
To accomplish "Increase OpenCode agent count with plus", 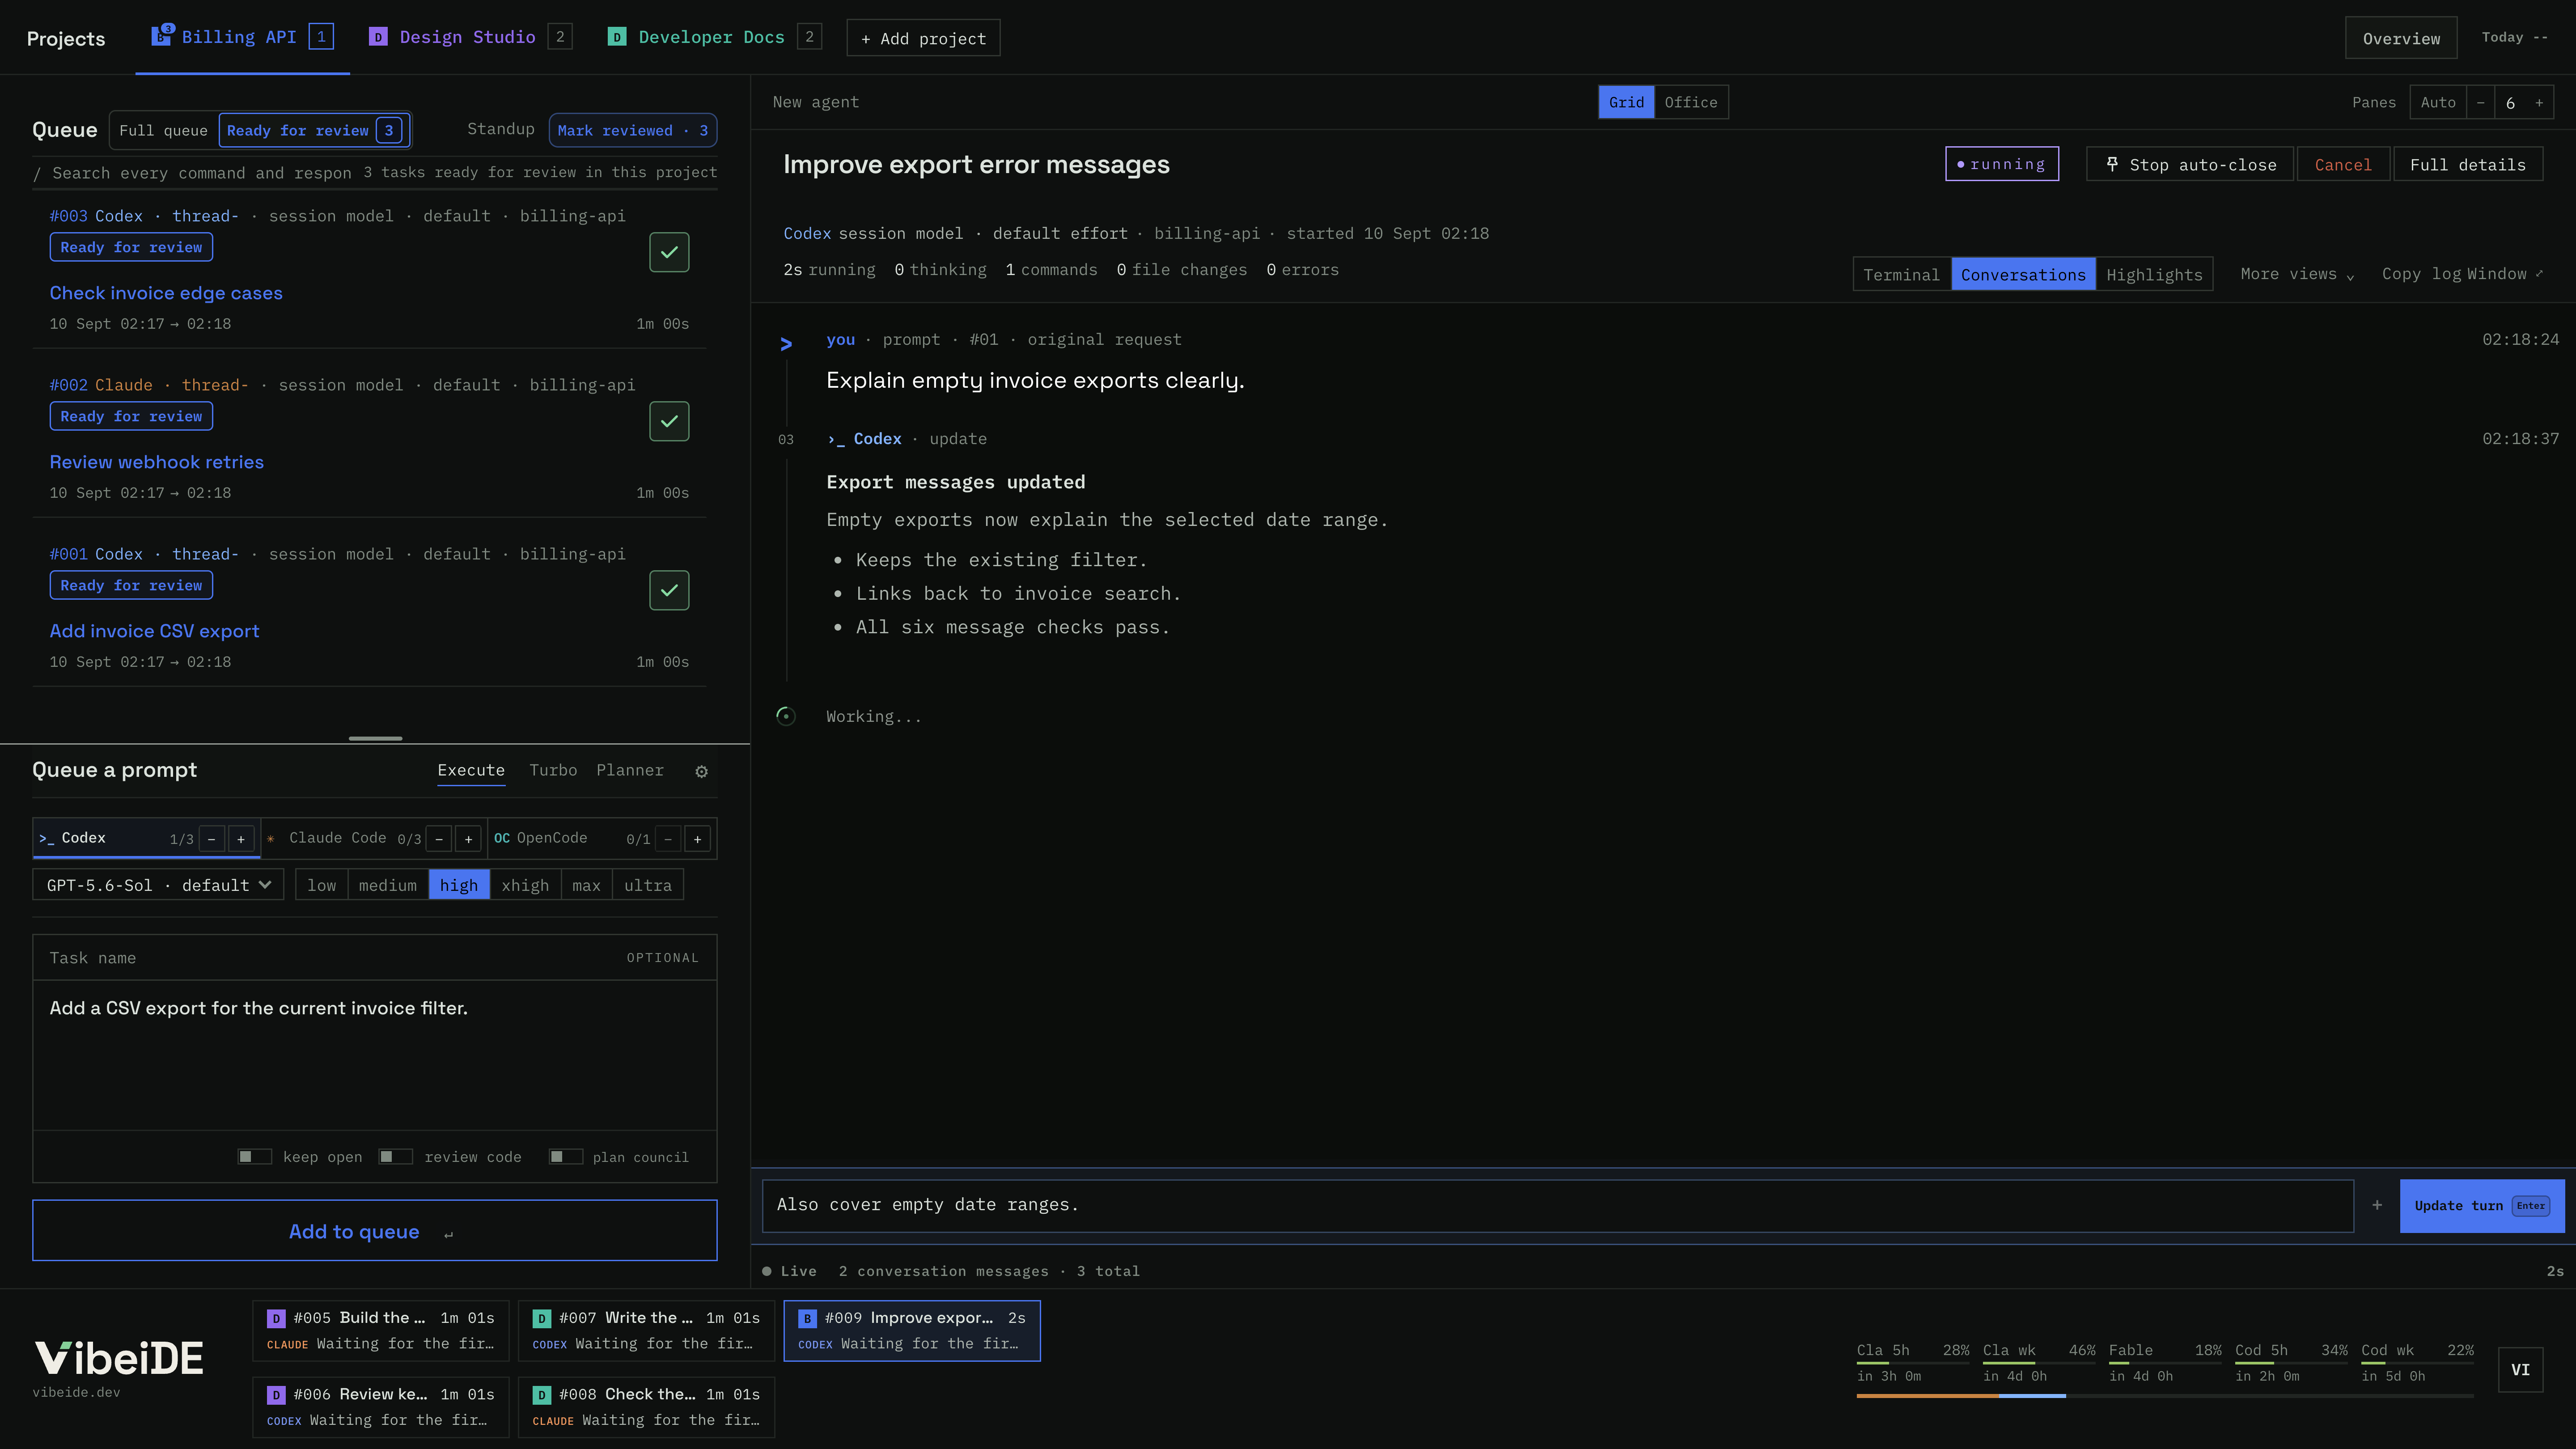I will [x=698, y=839].
